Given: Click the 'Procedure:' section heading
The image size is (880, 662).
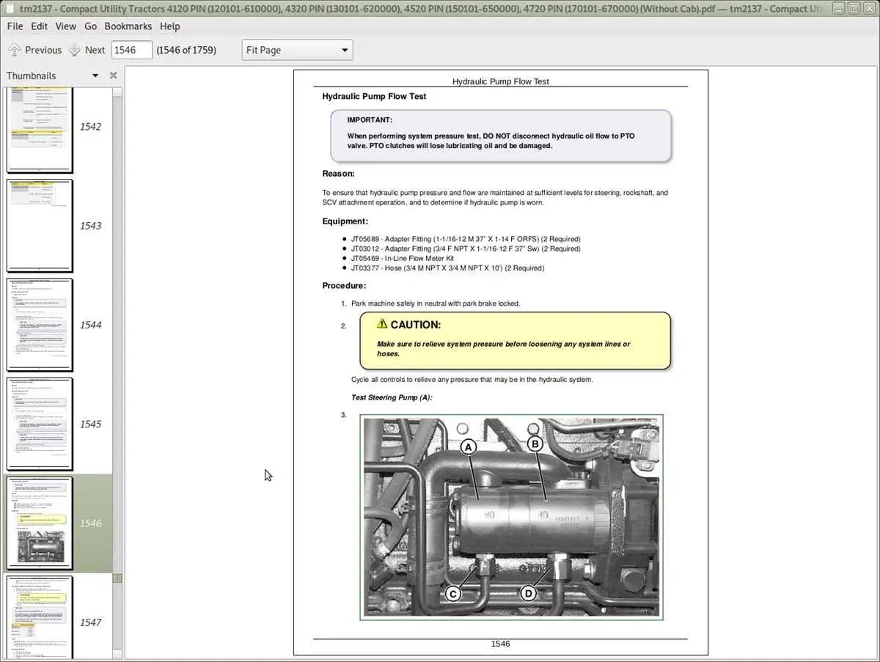Looking at the screenshot, I should click(344, 286).
